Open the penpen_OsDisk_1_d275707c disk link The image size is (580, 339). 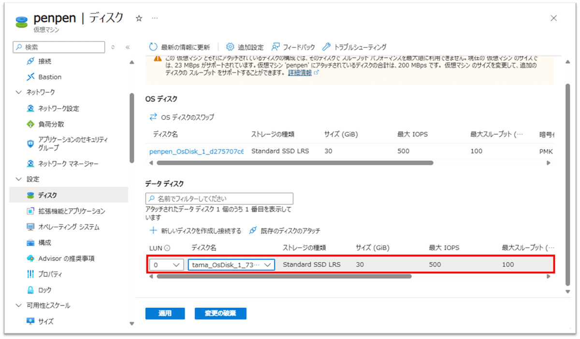pos(196,151)
